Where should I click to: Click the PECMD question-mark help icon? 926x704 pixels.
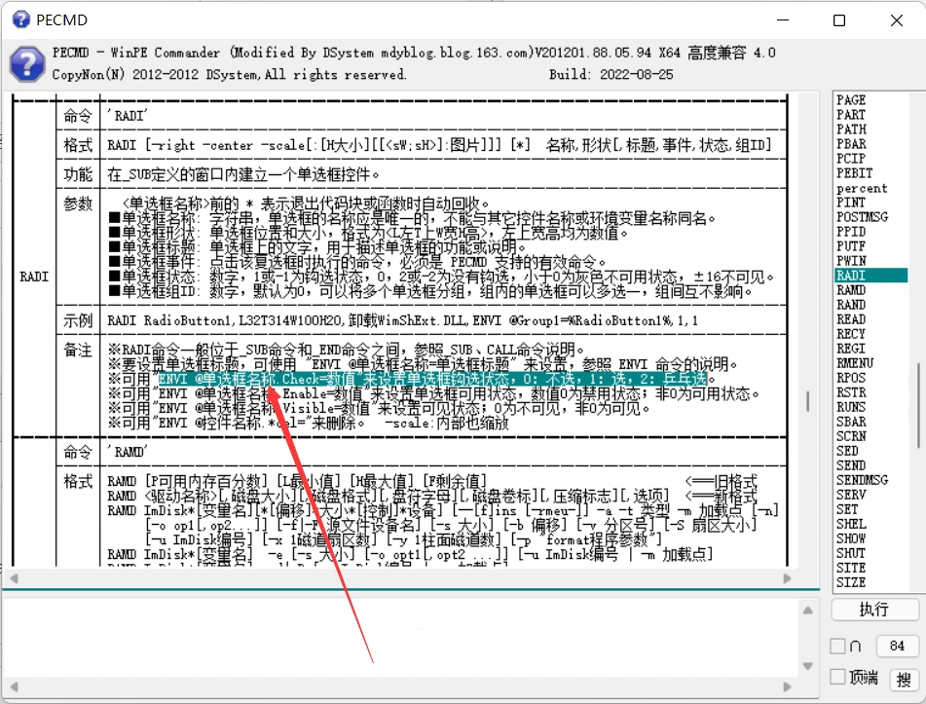coord(27,64)
